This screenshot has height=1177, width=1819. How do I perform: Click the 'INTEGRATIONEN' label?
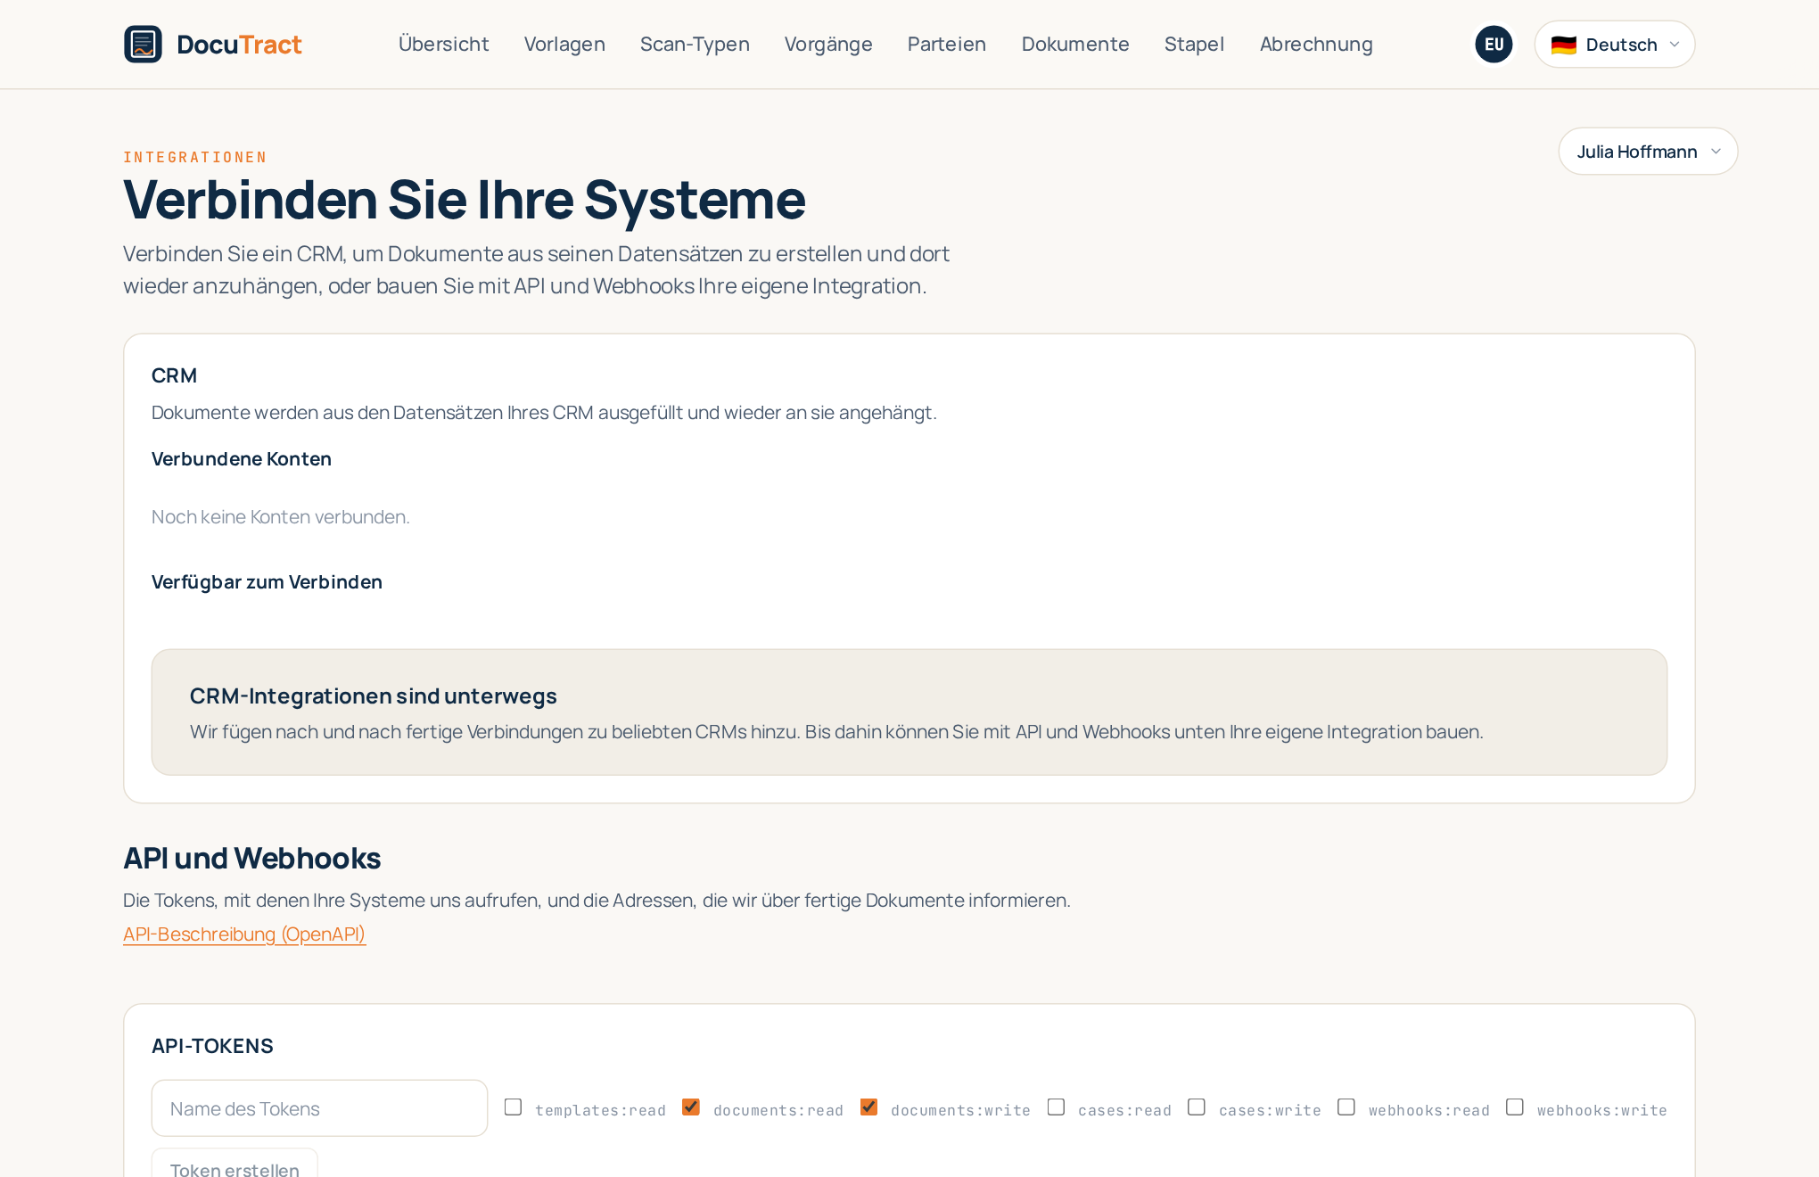[x=195, y=157]
